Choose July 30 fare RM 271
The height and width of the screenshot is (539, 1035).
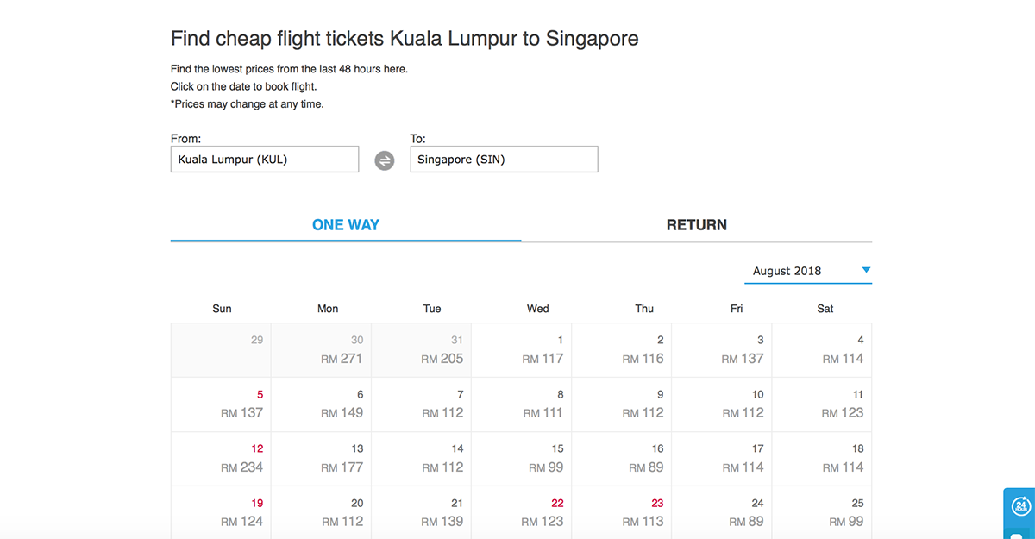[321, 350]
